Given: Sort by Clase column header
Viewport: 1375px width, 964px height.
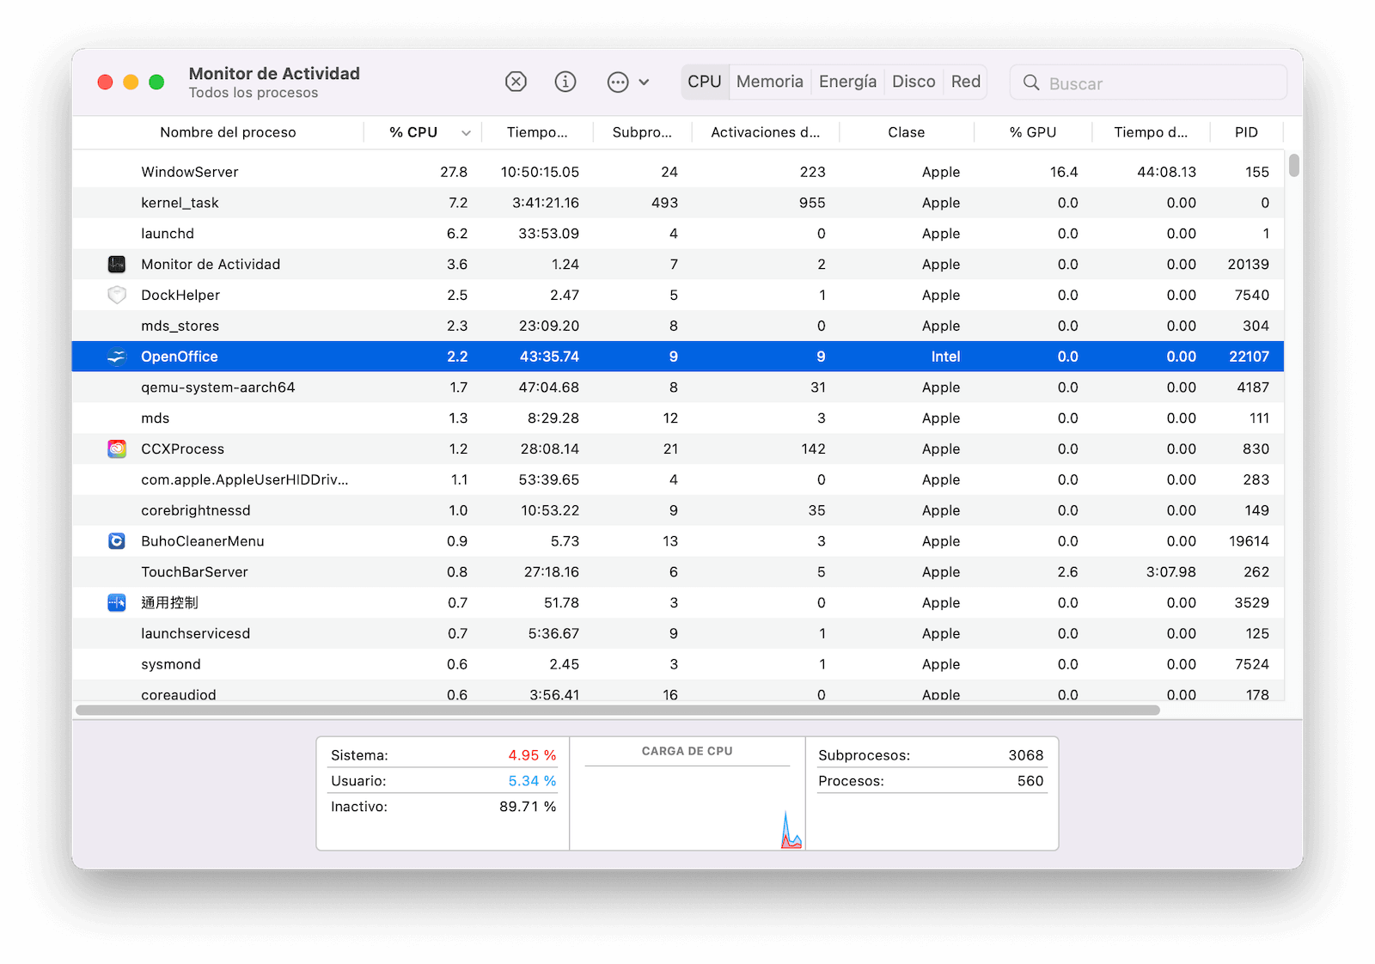Looking at the screenshot, I should tap(907, 132).
